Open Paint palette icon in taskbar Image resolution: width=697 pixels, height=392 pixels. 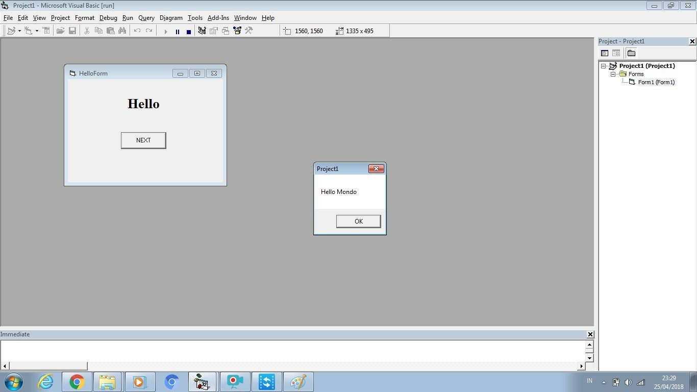click(298, 382)
